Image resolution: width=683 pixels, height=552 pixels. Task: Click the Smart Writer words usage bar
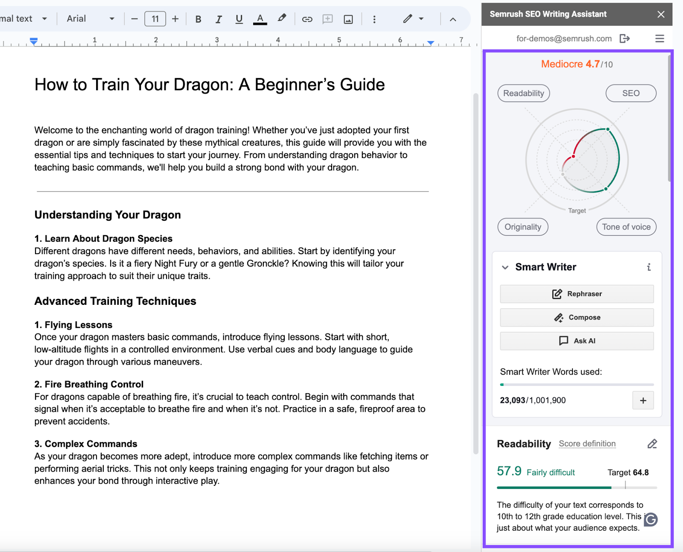[x=577, y=385]
